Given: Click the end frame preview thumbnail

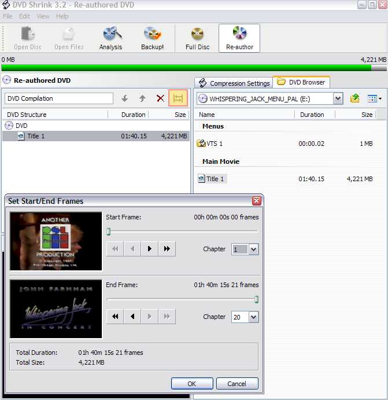Looking at the screenshot, I should coord(56,309).
